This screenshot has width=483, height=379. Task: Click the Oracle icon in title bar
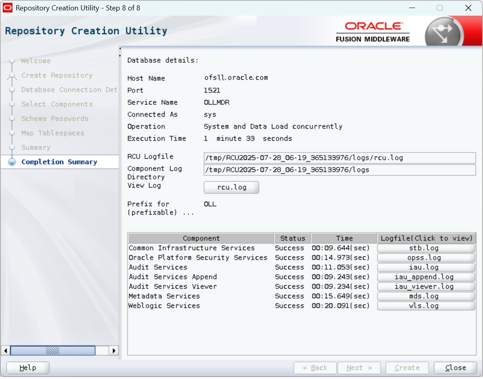tap(8, 8)
